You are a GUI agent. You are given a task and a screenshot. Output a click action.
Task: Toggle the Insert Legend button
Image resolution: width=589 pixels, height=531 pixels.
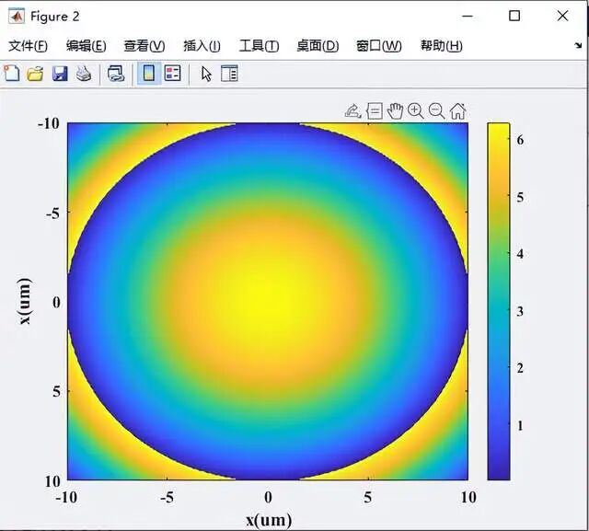pyautogui.click(x=172, y=74)
